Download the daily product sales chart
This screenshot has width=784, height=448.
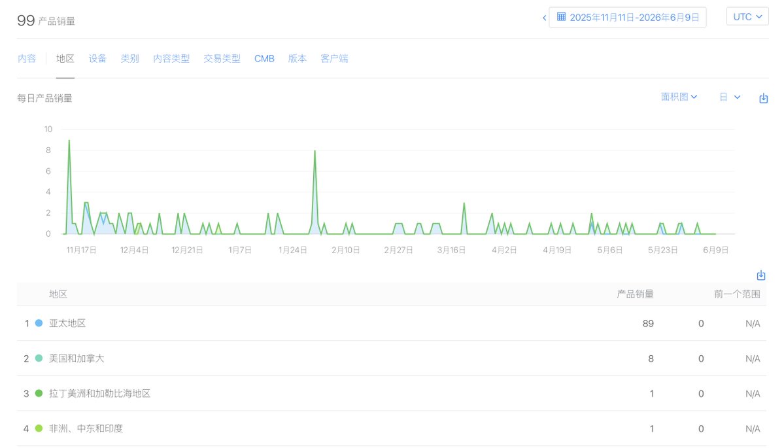point(763,99)
